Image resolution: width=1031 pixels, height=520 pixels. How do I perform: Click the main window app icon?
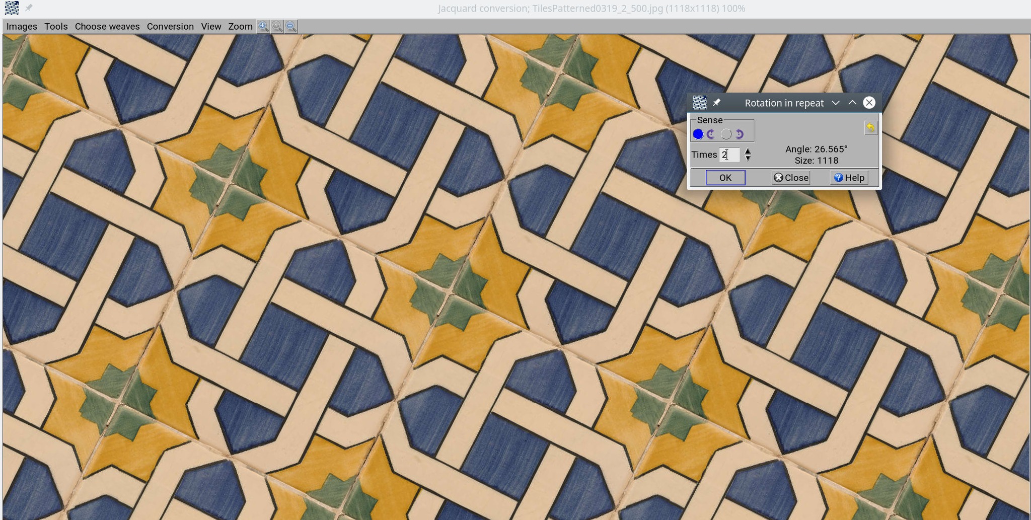[12, 8]
